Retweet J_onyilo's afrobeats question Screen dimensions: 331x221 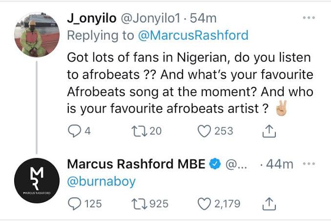tap(139, 131)
